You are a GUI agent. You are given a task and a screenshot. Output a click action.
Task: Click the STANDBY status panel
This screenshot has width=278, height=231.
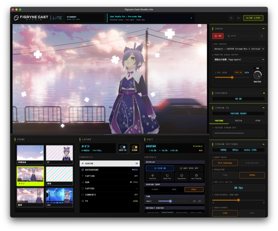point(85,18)
